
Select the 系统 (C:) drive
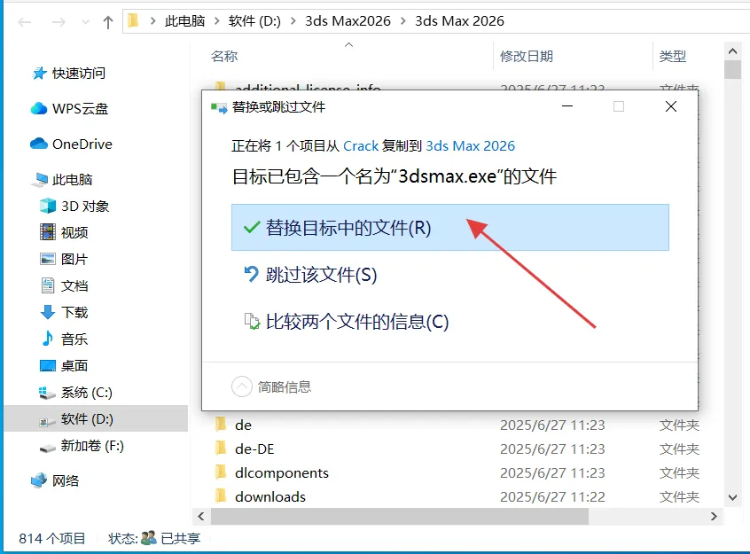(75, 393)
